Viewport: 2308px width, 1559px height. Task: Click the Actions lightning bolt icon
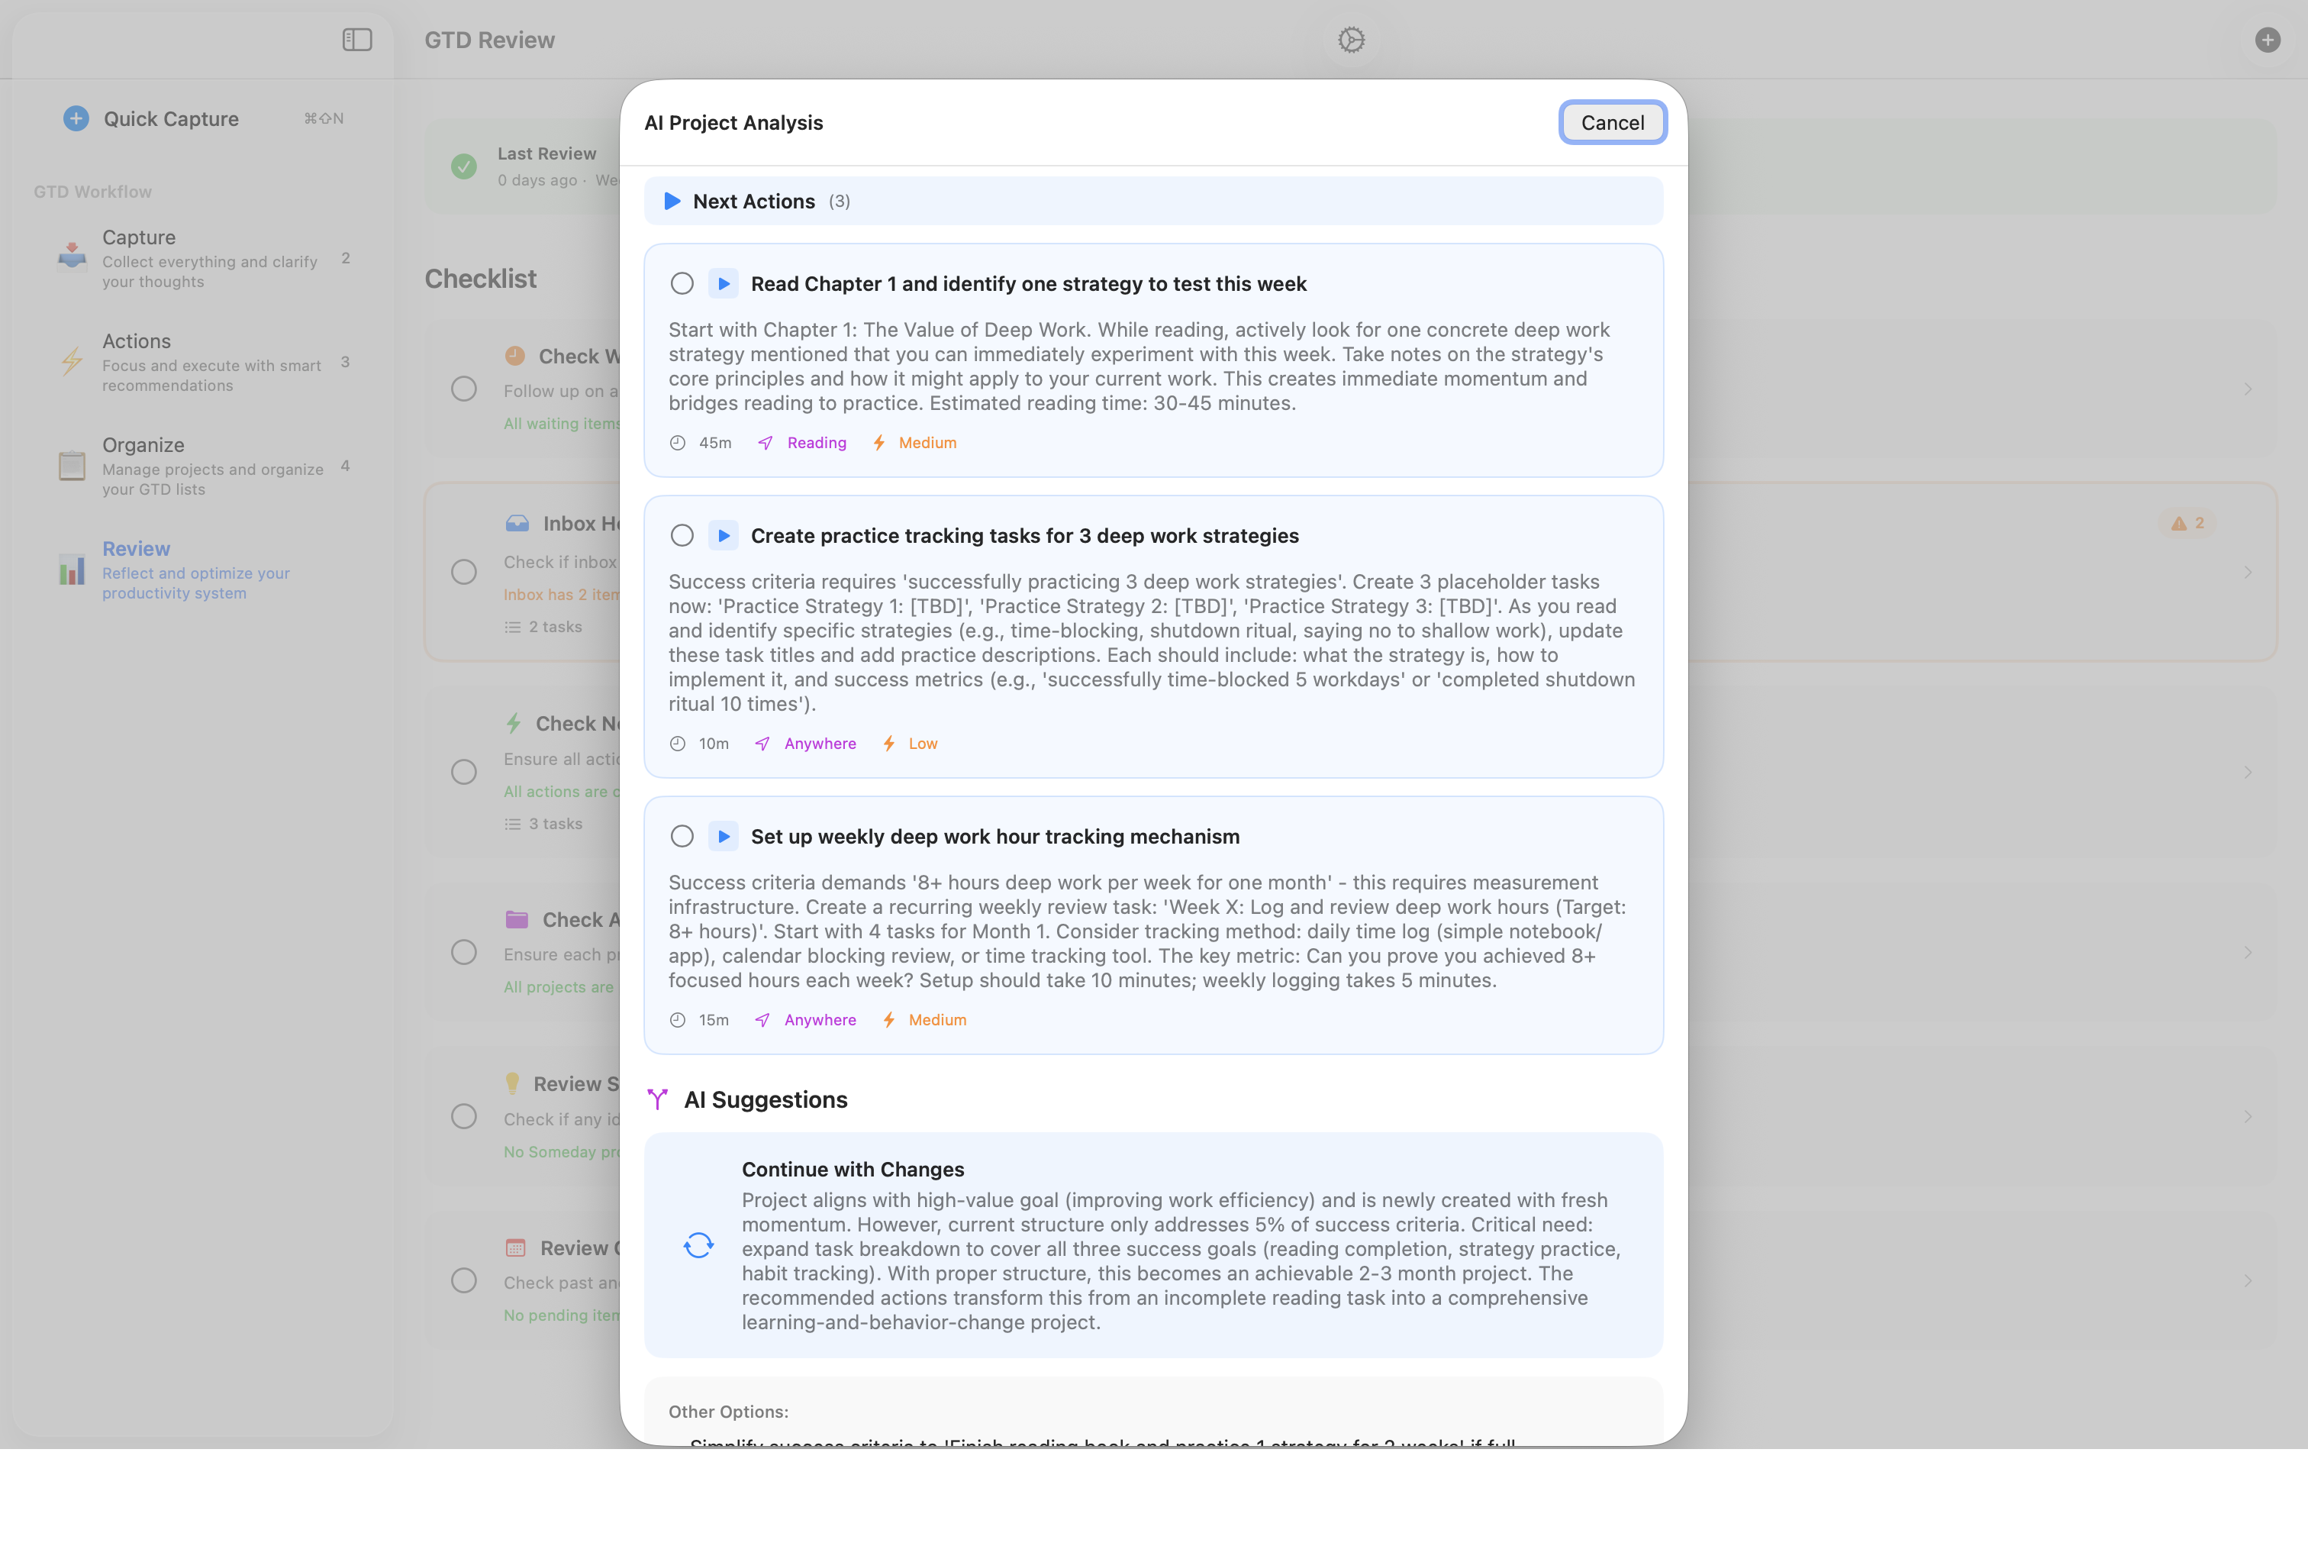(70, 360)
